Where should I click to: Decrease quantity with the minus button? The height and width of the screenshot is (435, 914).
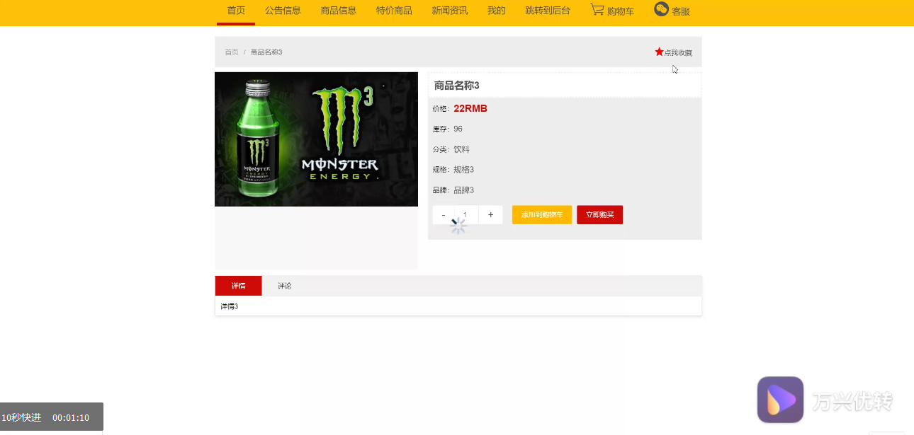tap(444, 215)
